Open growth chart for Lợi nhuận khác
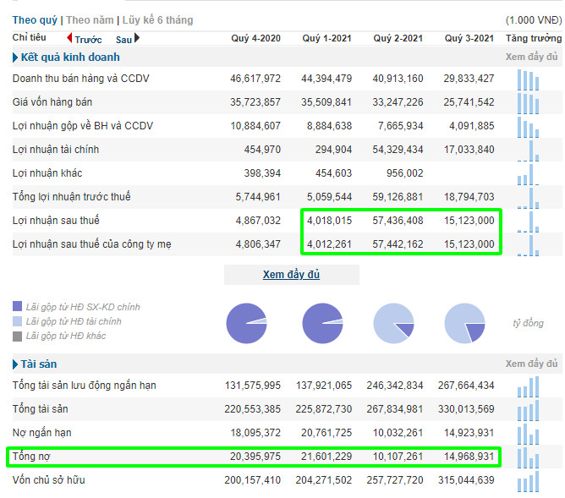 pos(529,175)
